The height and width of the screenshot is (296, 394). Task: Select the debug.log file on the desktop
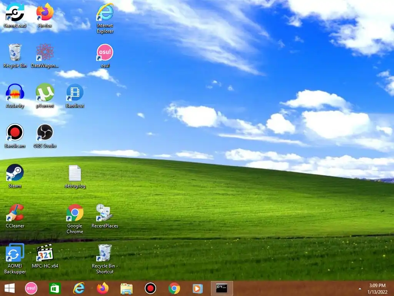click(75, 177)
